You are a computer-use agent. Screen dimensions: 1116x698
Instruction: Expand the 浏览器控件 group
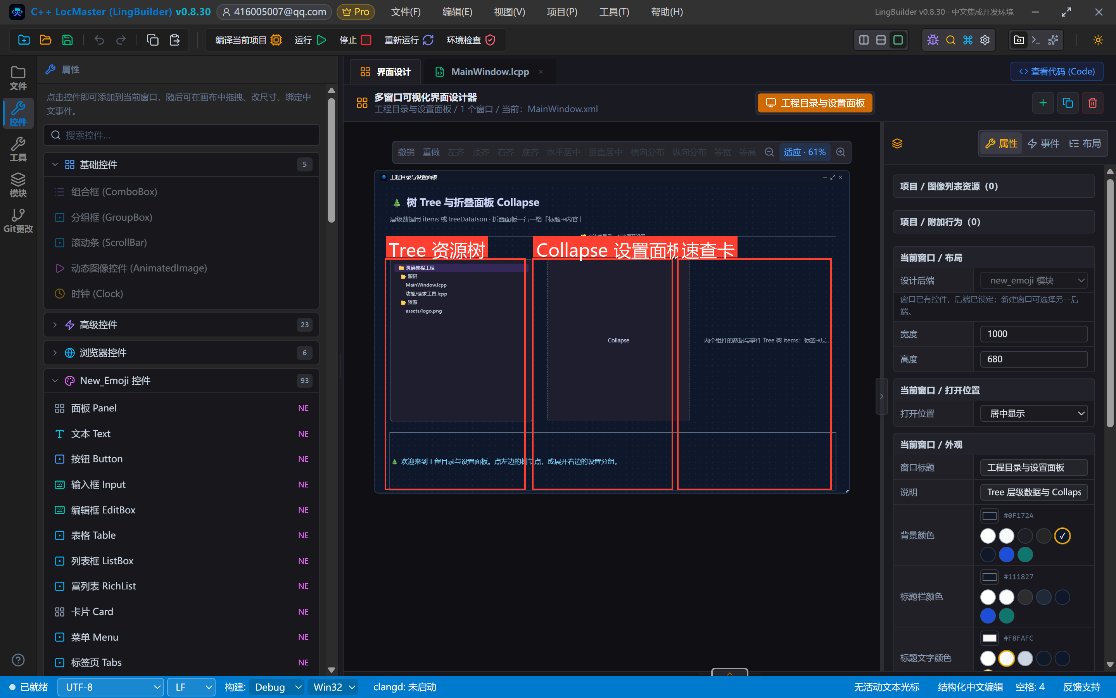[181, 353]
